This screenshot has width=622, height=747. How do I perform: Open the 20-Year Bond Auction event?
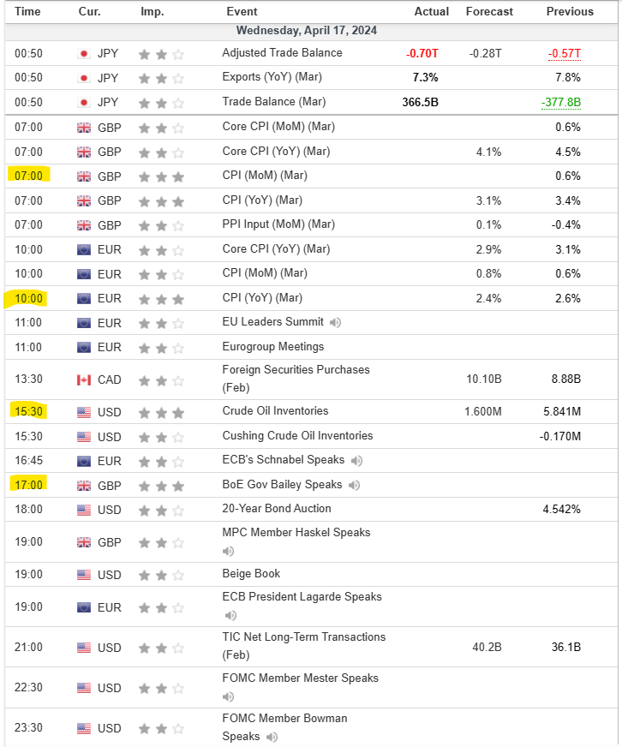(x=276, y=509)
